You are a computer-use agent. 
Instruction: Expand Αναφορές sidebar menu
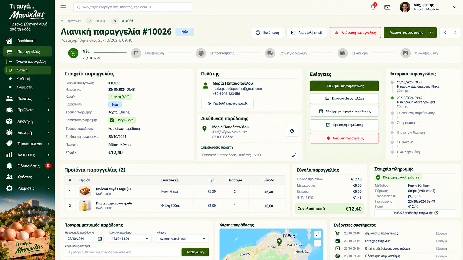28,155
